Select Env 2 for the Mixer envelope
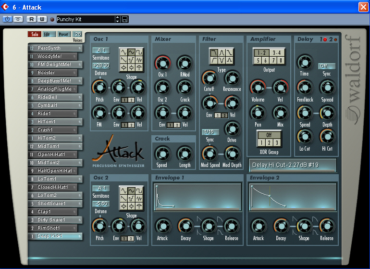370x269 pixels. pyautogui.click(x=177, y=125)
